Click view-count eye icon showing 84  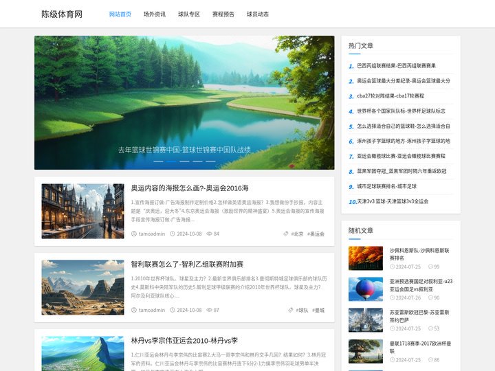pyautogui.click(x=209, y=234)
